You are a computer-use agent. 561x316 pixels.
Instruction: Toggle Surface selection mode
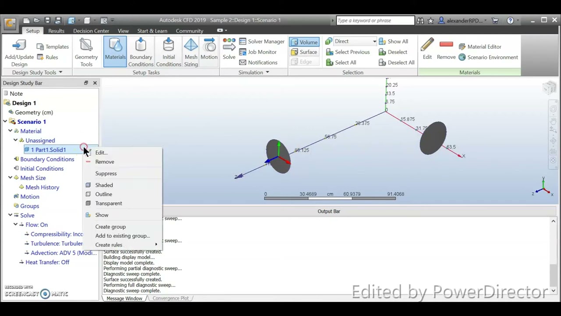tap(304, 52)
